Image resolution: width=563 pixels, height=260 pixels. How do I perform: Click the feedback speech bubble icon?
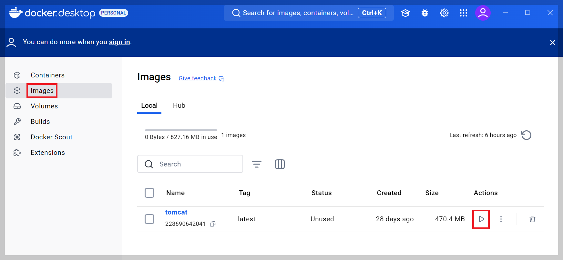pos(221,79)
